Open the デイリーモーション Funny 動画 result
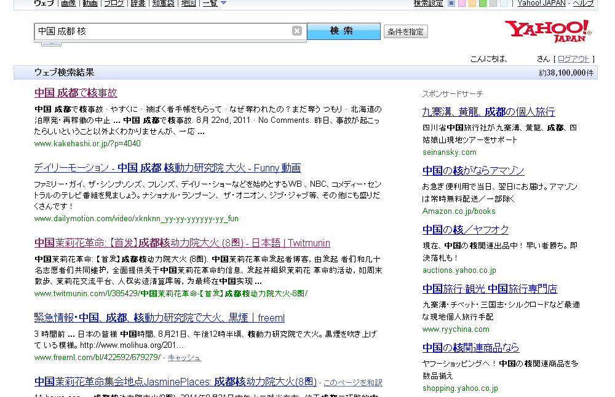Image resolution: width=615 pixels, height=397 pixels. (x=167, y=168)
